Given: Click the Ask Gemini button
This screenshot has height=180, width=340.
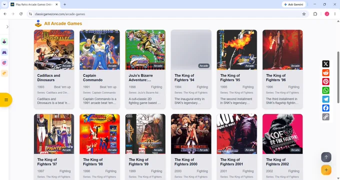Looking at the screenshot, I should click(293, 4).
